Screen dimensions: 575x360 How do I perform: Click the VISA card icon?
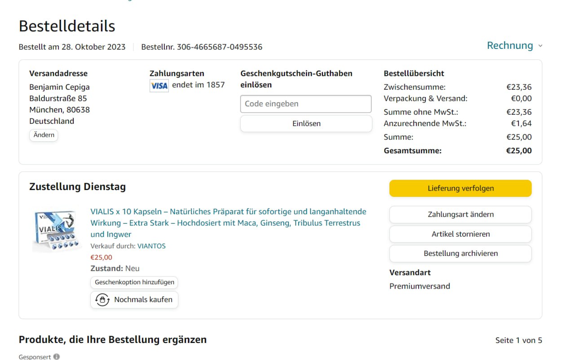coord(159,85)
